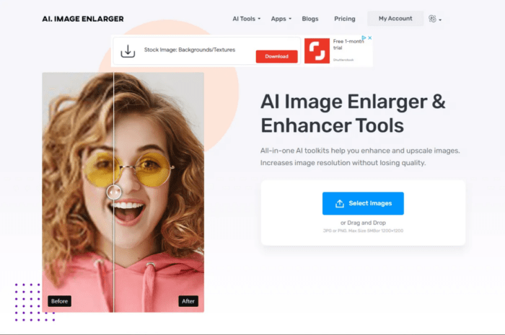The width and height of the screenshot is (505, 335).
Task: Click the ad info triangle icon
Action: (364, 38)
